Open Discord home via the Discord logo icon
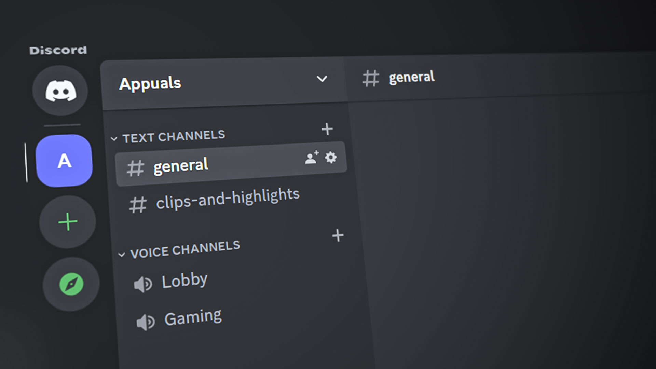This screenshot has height=369, width=656. pyautogui.click(x=60, y=90)
